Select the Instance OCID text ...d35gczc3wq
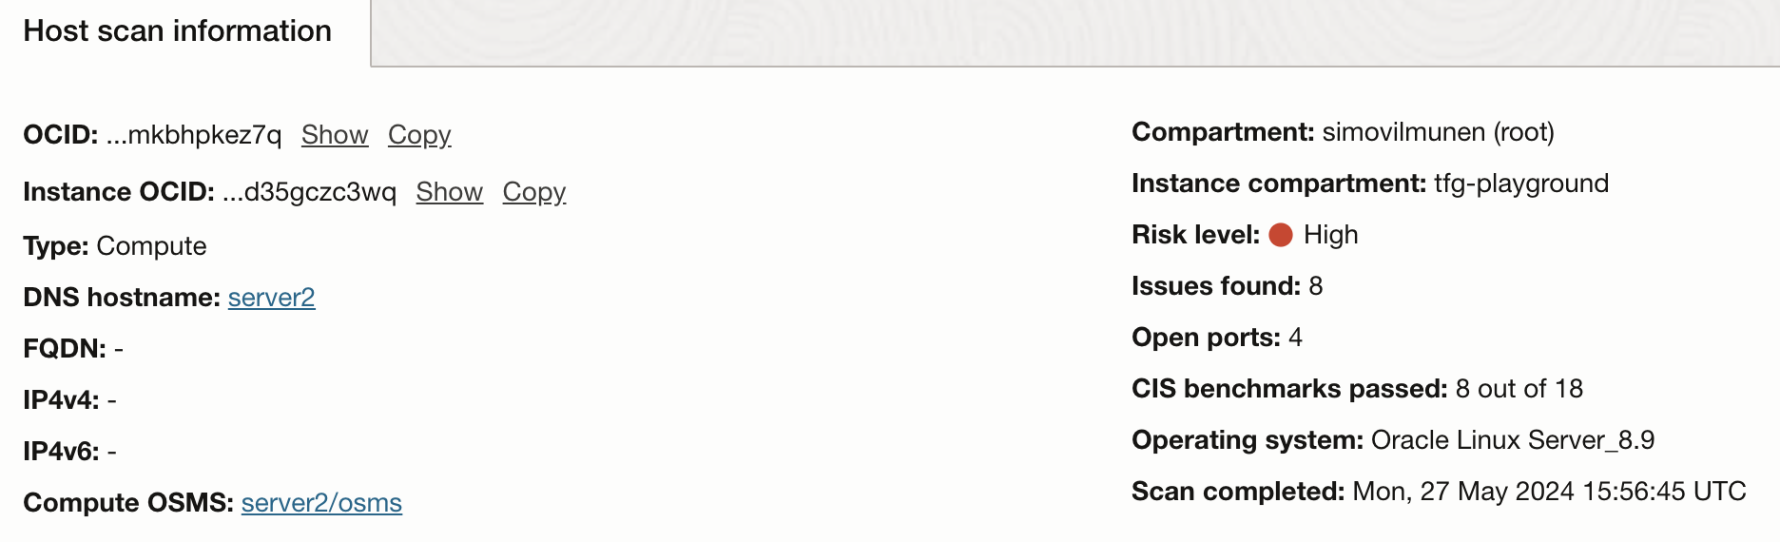The image size is (1780, 542). click(309, 192)
